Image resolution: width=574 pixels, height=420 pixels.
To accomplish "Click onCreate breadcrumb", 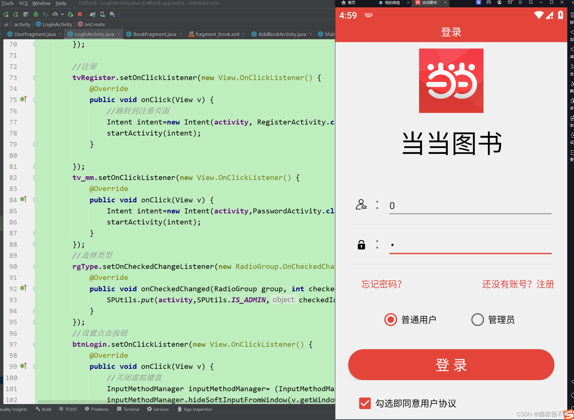I will (91, 24).
